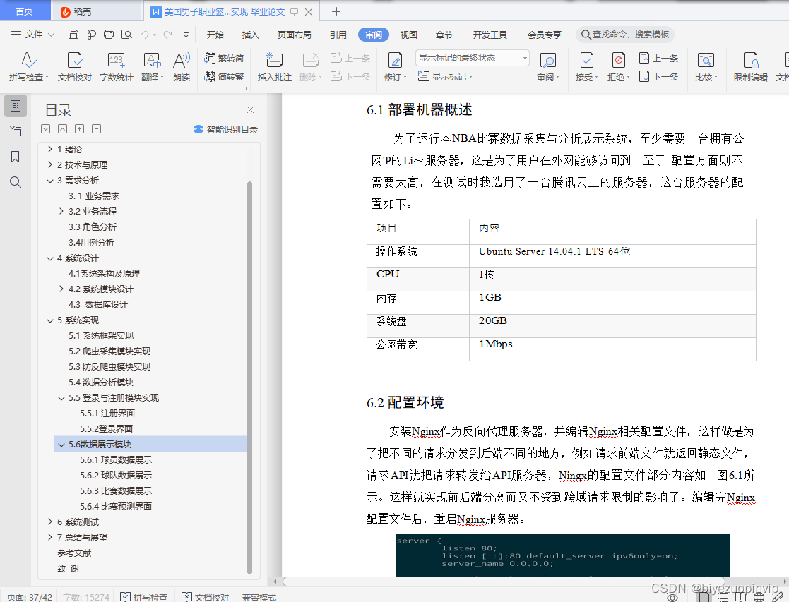
Task: Click the 1Mbps table cell
Action: [x=612, y=349]
